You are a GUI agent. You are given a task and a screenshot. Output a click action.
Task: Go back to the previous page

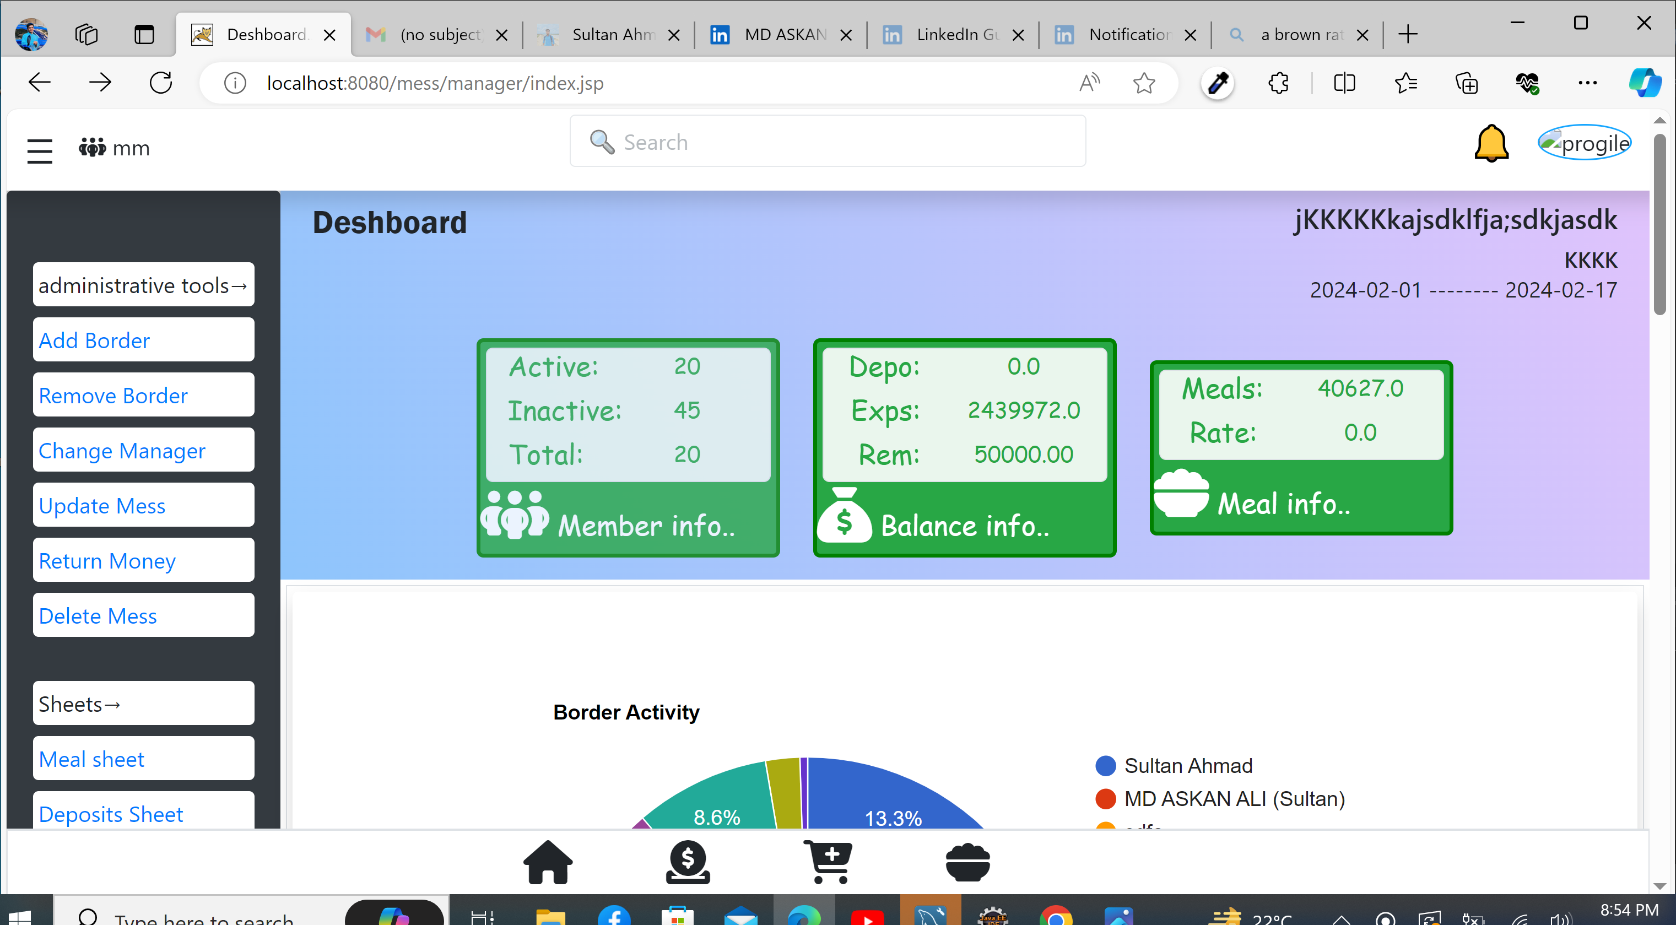[40, 83]
